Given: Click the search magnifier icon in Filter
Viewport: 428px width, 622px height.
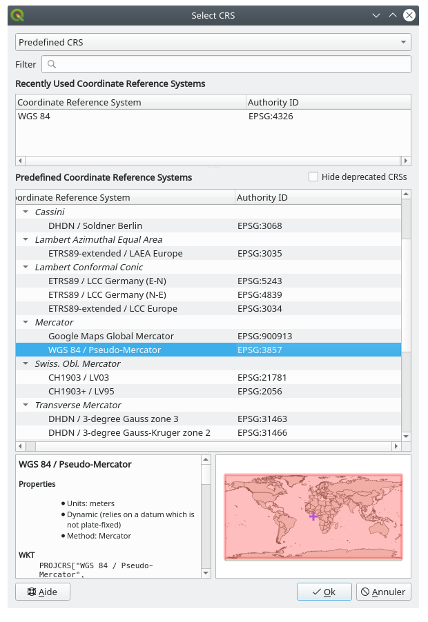Looking at the screenshot, I should tap(50, 64).
